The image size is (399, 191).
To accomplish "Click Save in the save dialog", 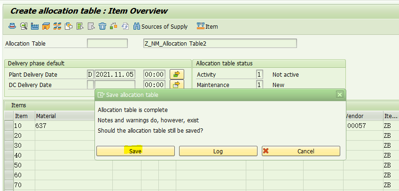I will [x=135, y=151].
